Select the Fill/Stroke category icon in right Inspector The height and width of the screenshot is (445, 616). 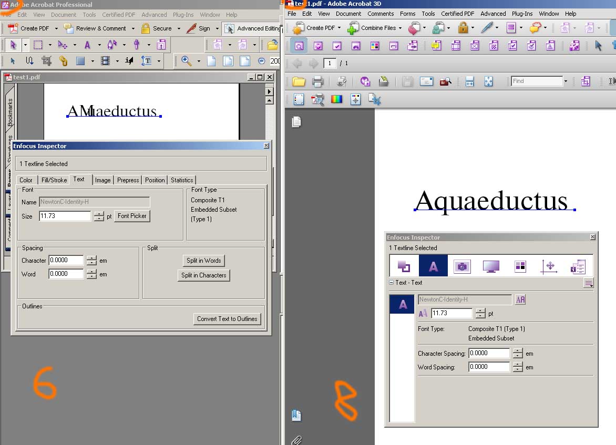point(404,266)
